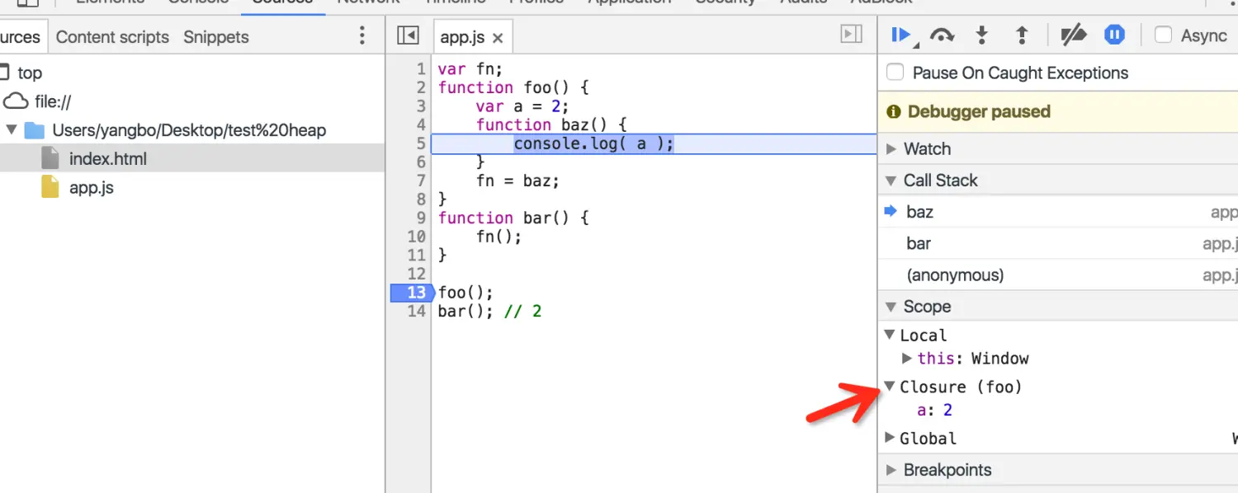Toggle pause on exceptions button
The width and height of the screenshot is (1238, 493).
coord(1114,35)
